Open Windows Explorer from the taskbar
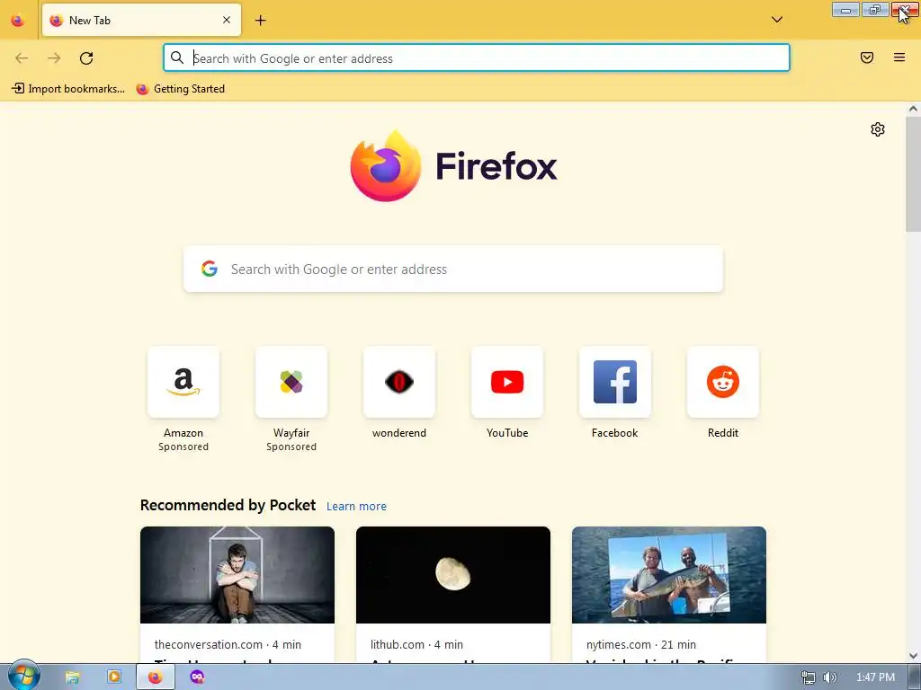 (72, 677)
